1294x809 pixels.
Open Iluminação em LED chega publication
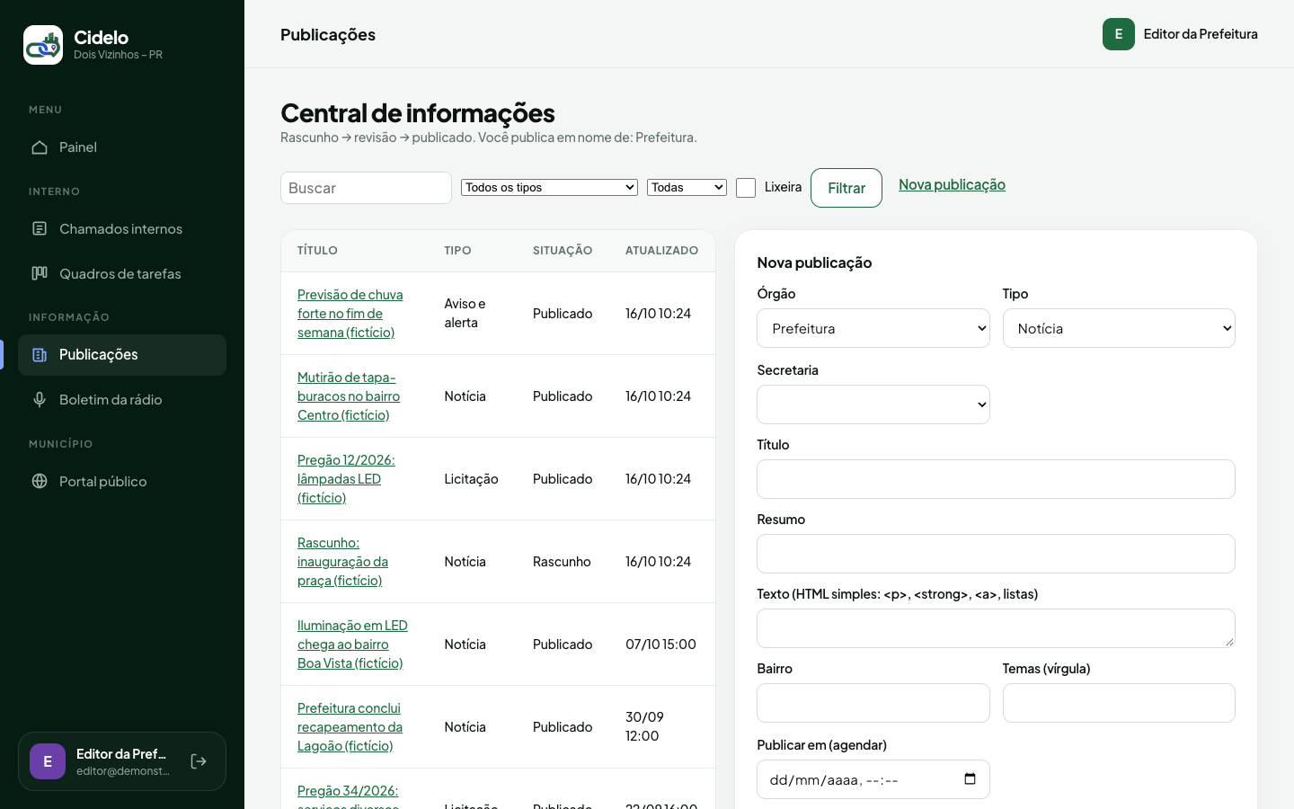(352, 645)
